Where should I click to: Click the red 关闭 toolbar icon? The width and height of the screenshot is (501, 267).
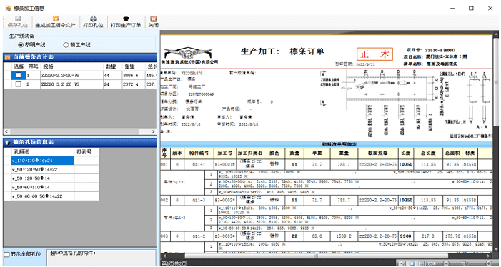tap(154, 19)
